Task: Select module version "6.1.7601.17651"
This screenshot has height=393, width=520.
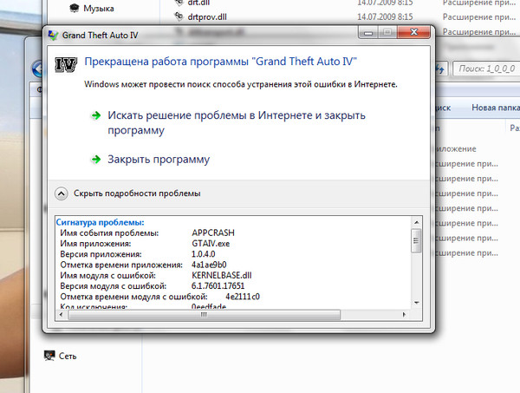Action: (218, 285)
